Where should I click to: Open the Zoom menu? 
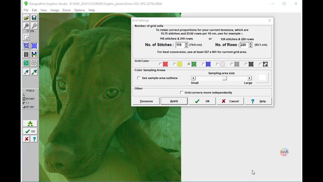click(66, 10)
